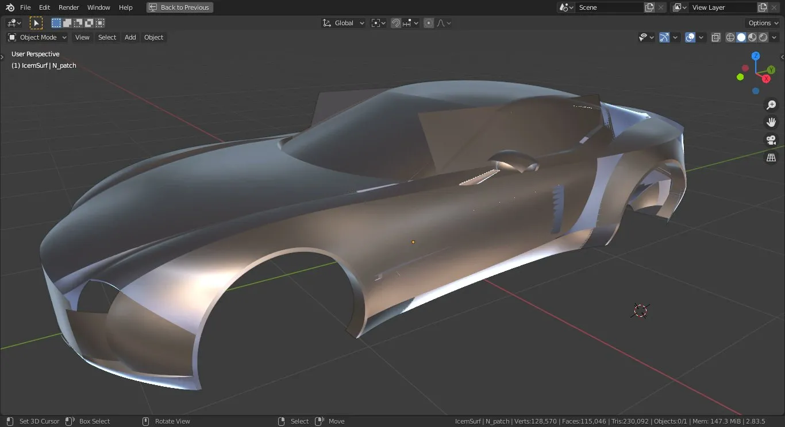Toggle Show Gizmo in the viewport header
This screenshot has width=785, height=427.
point(664,37)
